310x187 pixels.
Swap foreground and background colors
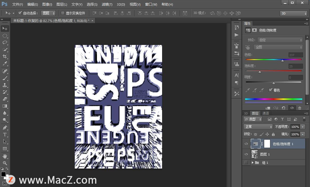(7, 169)
